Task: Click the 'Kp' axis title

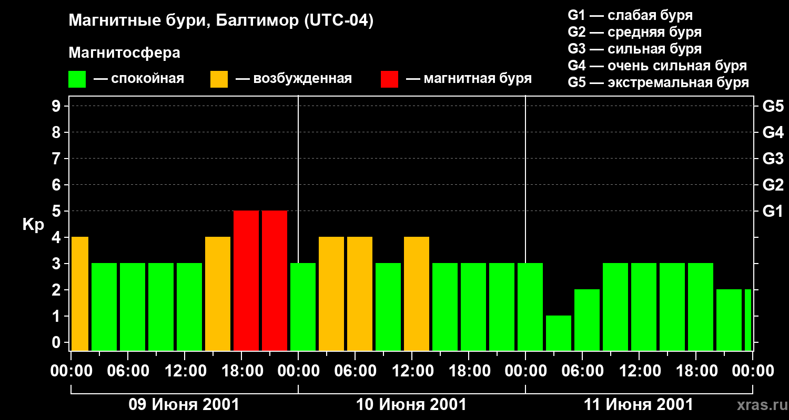Action: point(33,224)
